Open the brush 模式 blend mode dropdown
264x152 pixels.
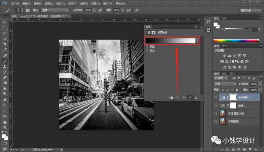[x=55, y=10]
